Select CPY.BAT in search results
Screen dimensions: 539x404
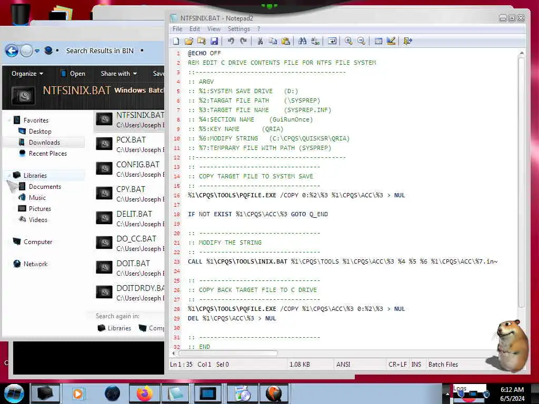[129, 194]
